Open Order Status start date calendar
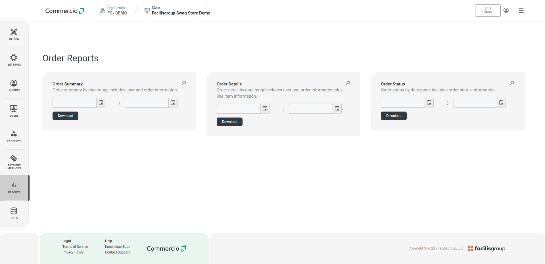Image resolution: width=545 pixels, height=264 pixels. tap(429, 103)
